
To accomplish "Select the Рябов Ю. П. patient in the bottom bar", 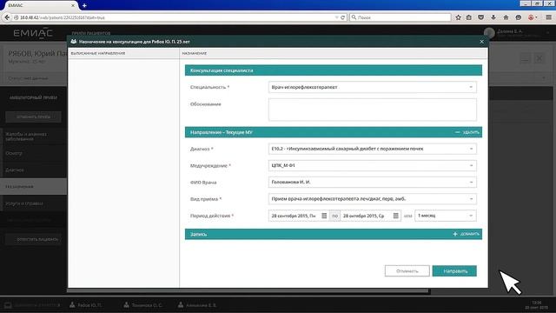I will (x=85, y=305).
